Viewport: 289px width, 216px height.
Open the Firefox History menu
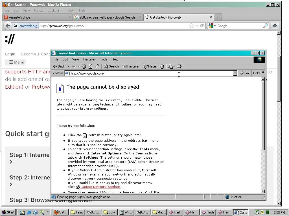point(39,10)
